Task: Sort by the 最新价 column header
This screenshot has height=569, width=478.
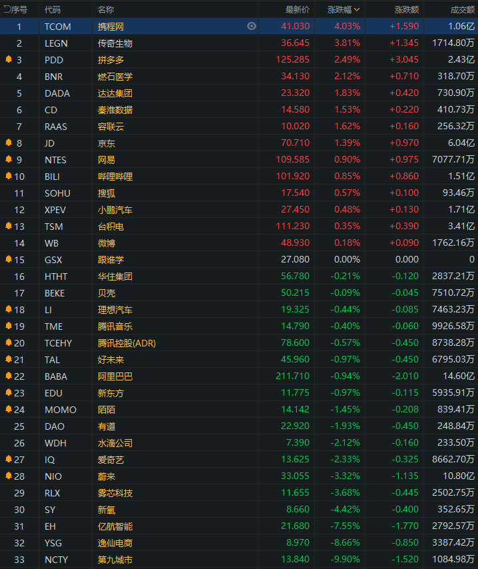Action: coord(298,10)
